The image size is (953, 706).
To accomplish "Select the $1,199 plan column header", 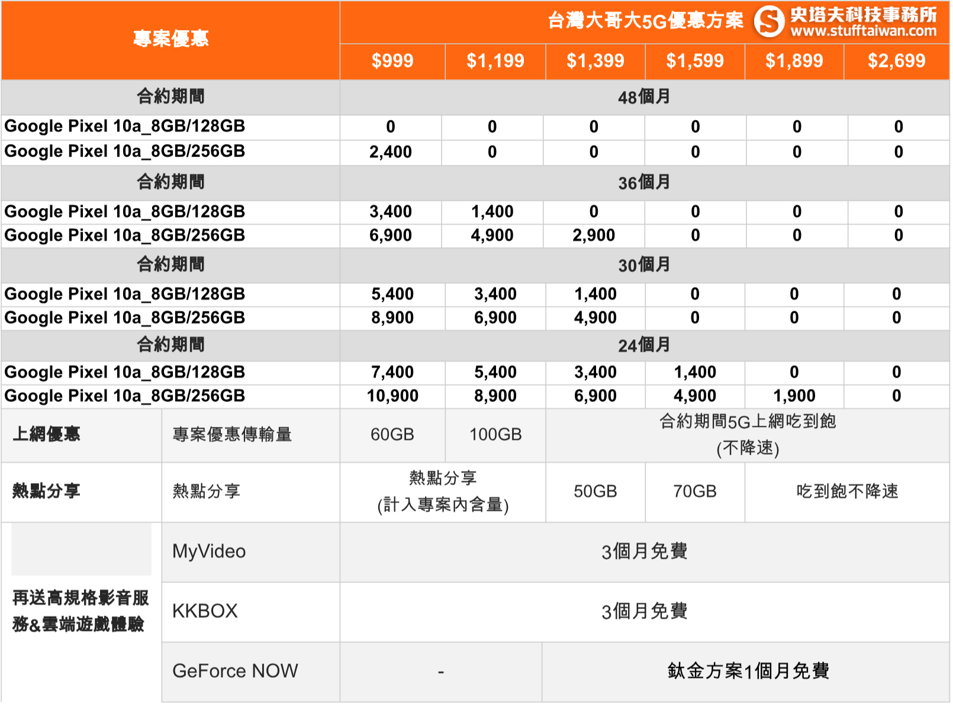I will pyautogui.click(x=495, y=61).
